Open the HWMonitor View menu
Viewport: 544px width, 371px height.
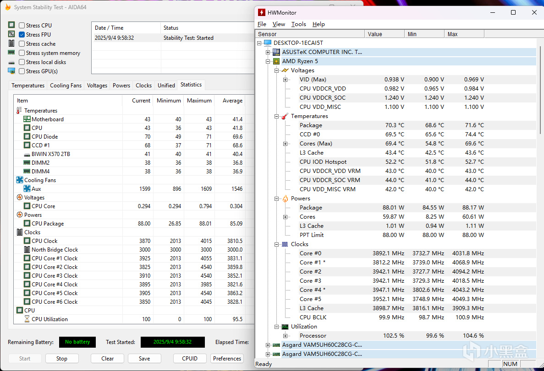279,24
